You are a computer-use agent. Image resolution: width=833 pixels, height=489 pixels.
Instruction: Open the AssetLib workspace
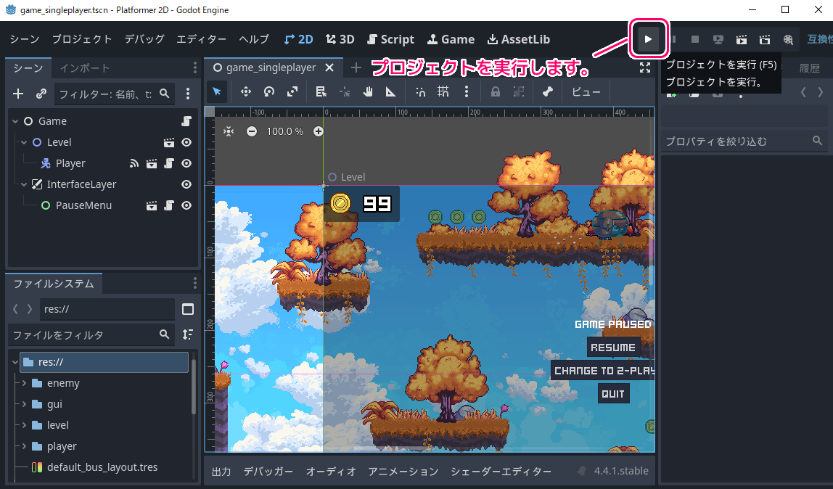[x=519, y=39]
